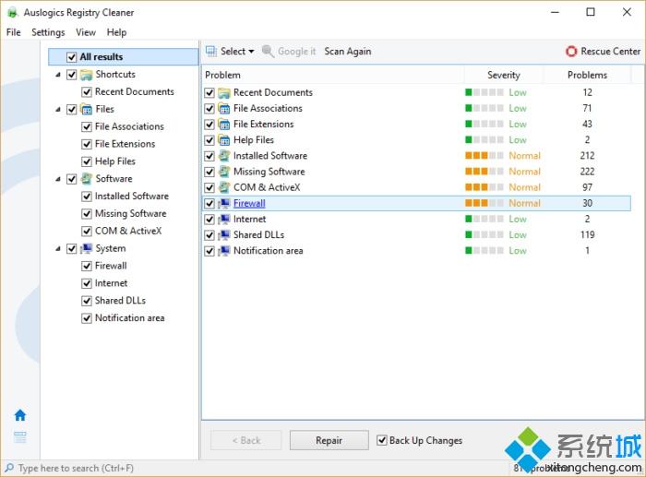This screenshot has height=477, width=646.
Task: Click the Auslogics app logo in title bar
Action: pyautogui.click(x=13, y=12)
